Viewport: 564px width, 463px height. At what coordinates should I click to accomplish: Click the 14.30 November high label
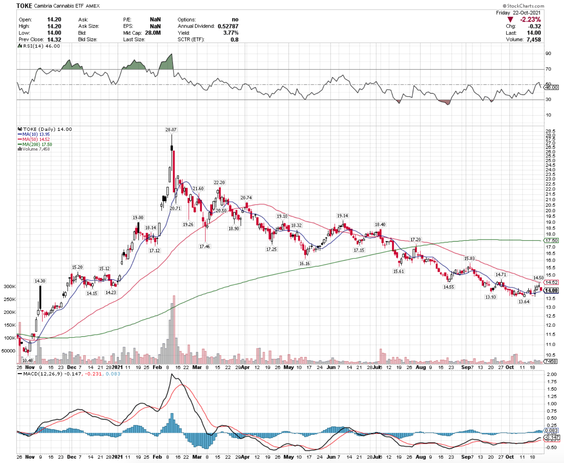40,281
